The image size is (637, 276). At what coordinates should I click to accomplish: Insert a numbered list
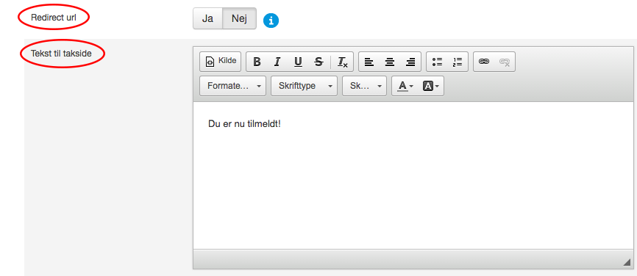[458, 62]
